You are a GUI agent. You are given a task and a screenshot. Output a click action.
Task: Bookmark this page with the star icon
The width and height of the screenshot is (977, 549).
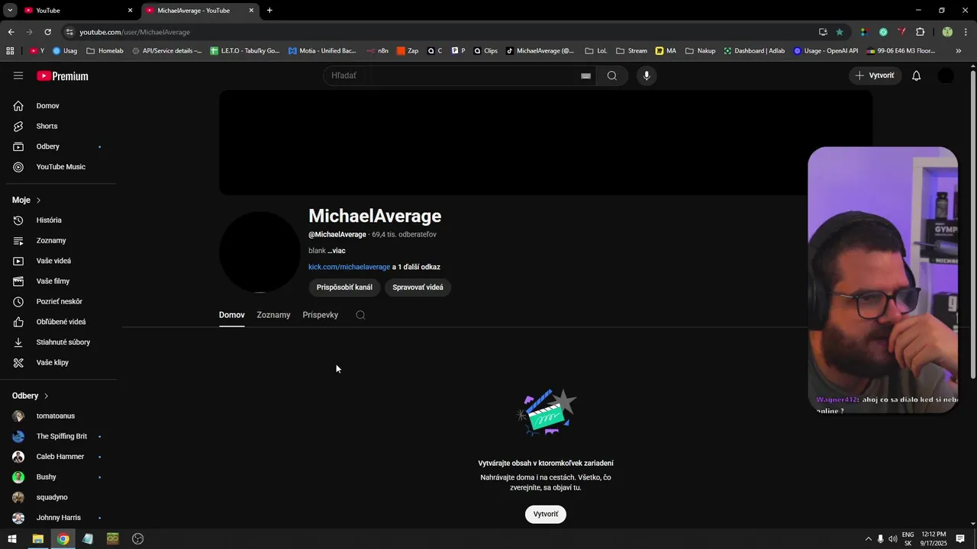(840, 32)
